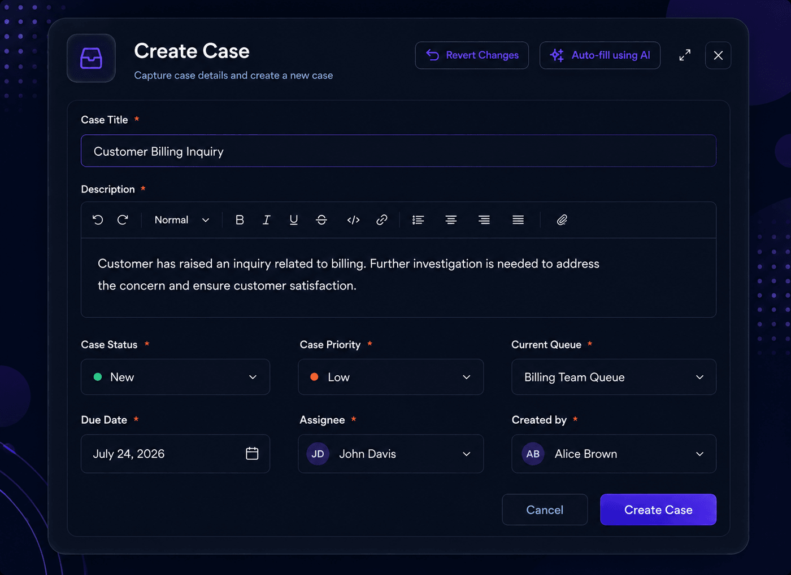Image resolution: width=791 pixels, height=575 pixels.
Task: Cancel the case creation
Action: (x=545, y=510)
